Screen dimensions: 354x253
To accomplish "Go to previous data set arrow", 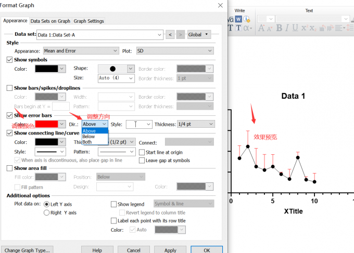I will (x=170, y=34).
